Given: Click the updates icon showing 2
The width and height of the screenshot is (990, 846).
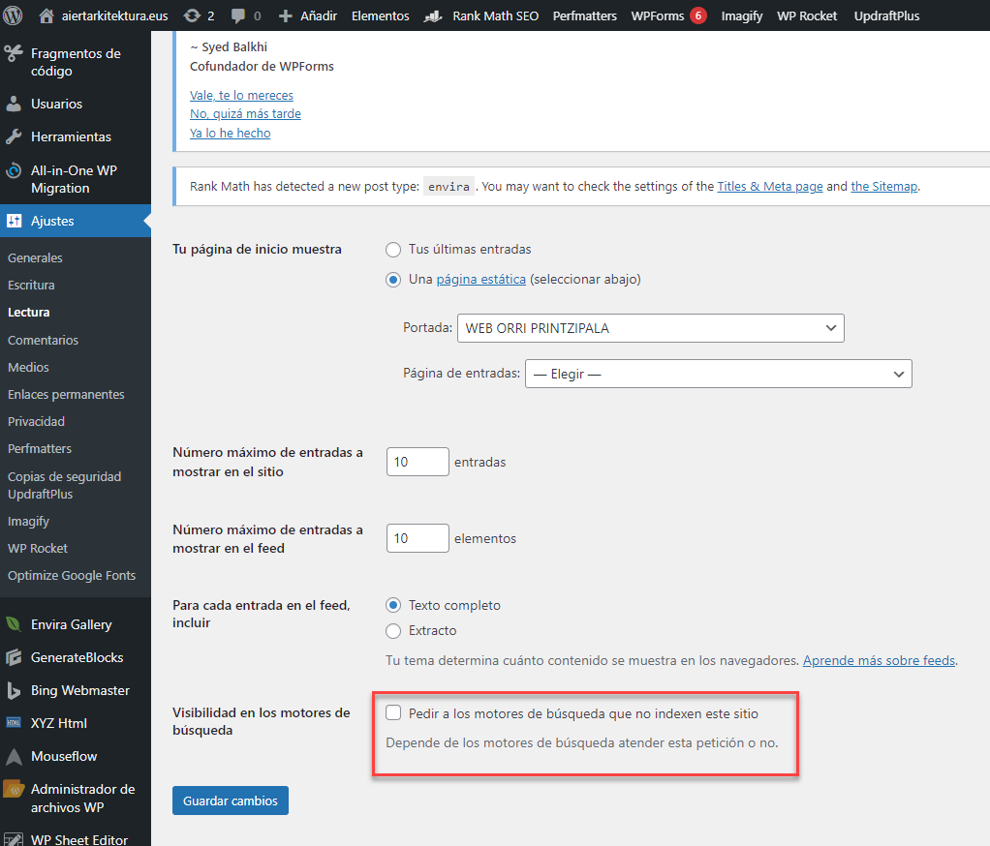Looking at the screenshot, I should click(x=192, y=15).
